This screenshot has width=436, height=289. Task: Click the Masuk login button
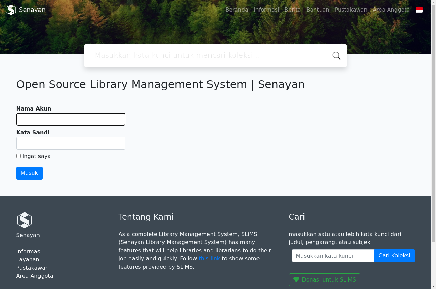tap(29, 173)
